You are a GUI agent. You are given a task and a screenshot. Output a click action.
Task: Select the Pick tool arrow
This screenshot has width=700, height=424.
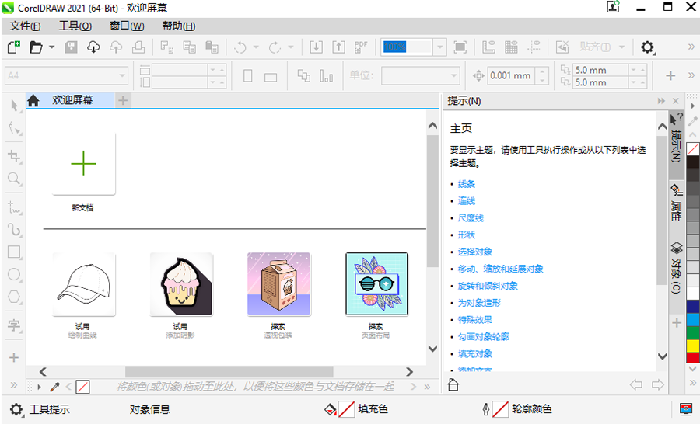coord(14,106)
